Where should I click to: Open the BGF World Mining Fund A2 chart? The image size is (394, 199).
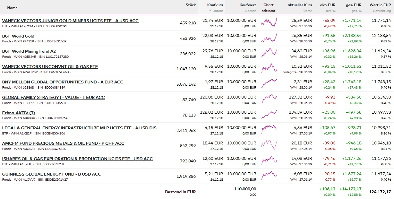(x=269, y=53)
